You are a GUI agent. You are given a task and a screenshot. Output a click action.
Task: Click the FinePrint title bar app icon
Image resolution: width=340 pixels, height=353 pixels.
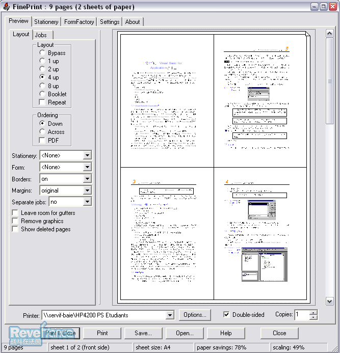6,7
